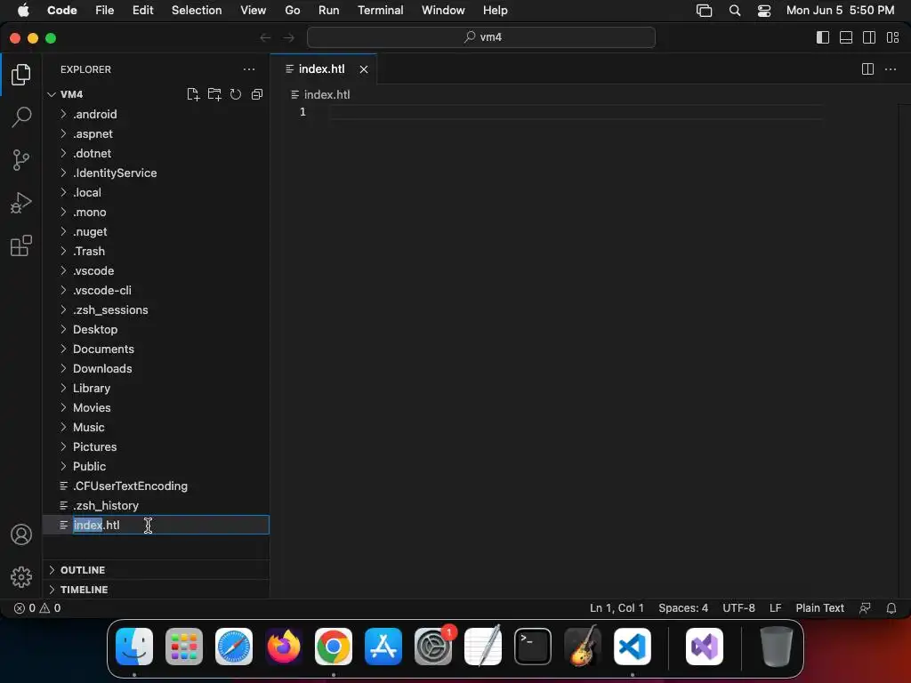Open macOS Spotlight search in menu bar
The height and width of the screenshot is (683, 911).
(734, 11)
